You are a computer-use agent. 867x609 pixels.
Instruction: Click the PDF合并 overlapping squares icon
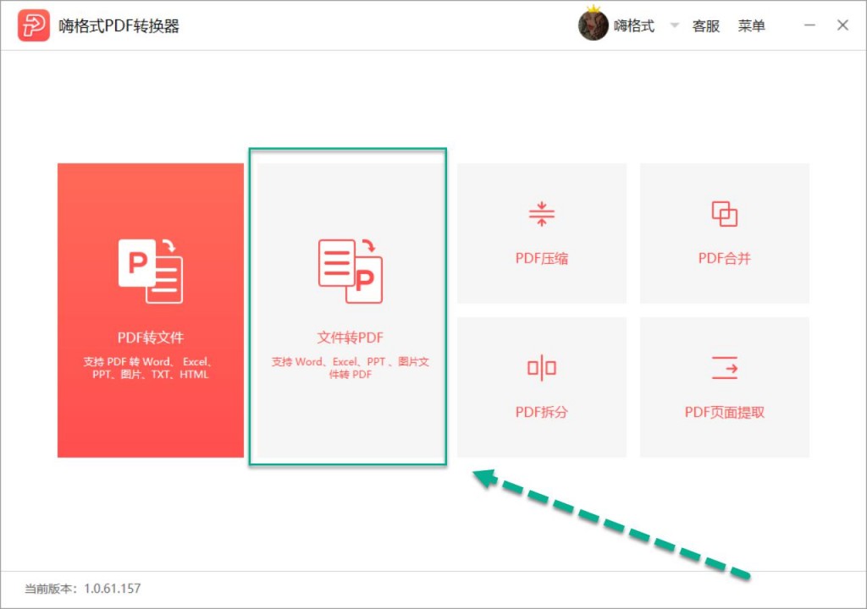point(725,214)
